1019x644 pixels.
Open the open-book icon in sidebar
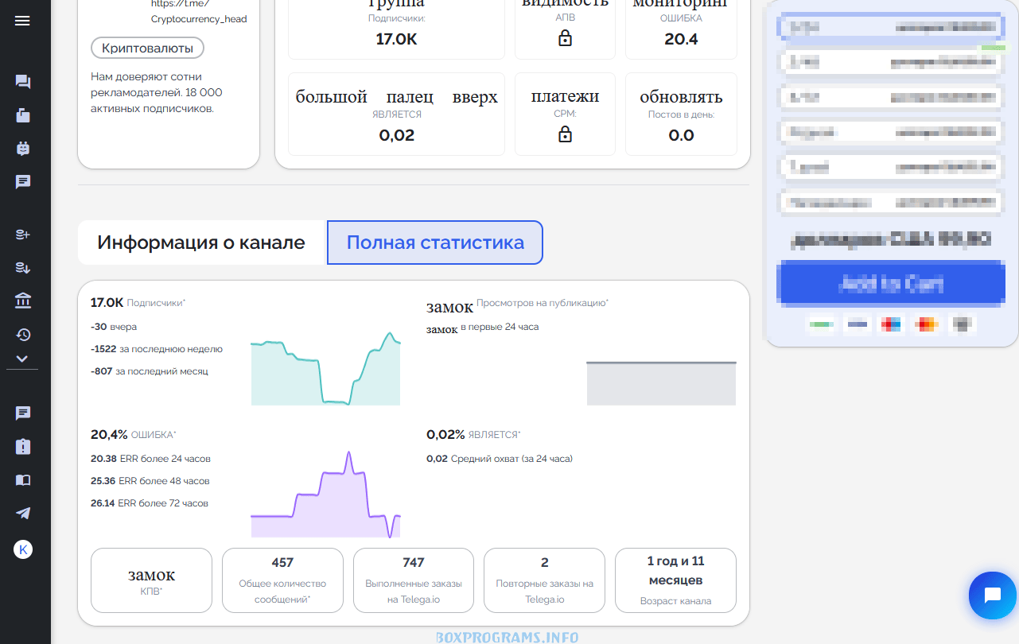23,479
